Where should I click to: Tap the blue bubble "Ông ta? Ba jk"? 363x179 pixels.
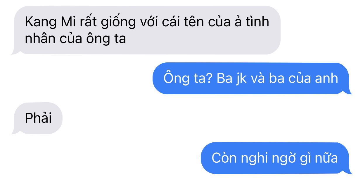point(251,79)
